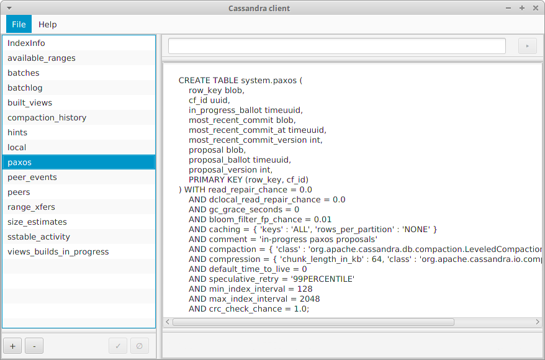The height and width of the screenshot is (360, 545).
Task: Click the checkmark confirm button
Action: (x=118, y=346)
